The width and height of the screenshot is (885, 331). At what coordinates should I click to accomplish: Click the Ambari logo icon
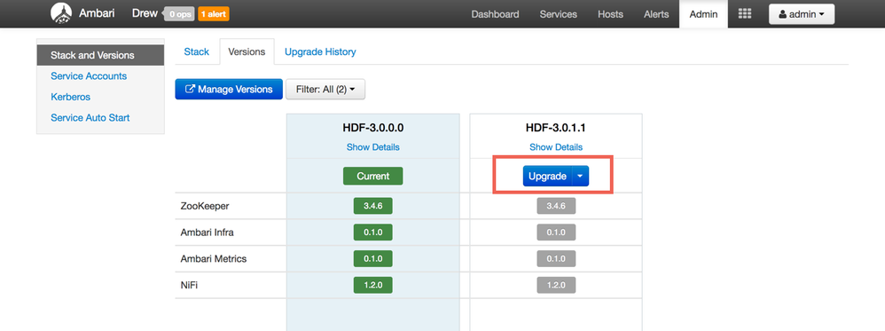(61, 13)
